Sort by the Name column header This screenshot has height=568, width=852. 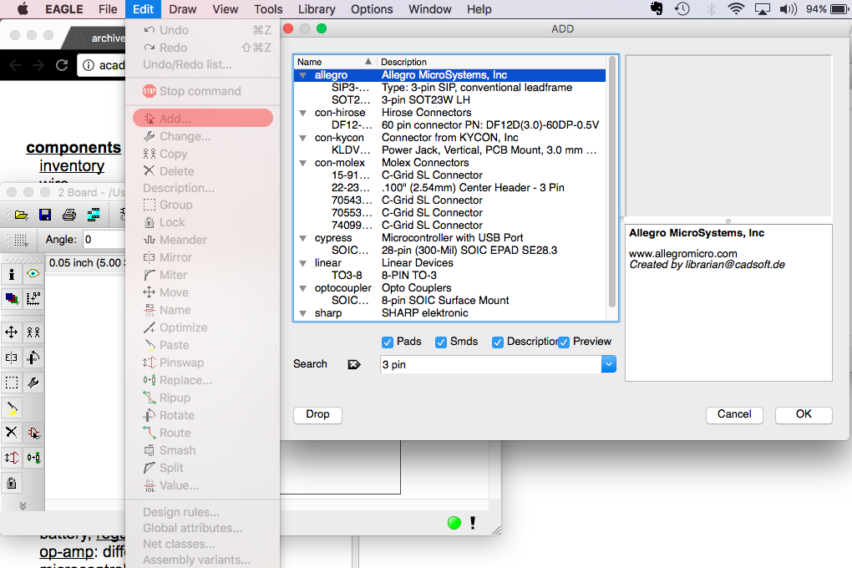pyautogui.click(x=335, y=62)
